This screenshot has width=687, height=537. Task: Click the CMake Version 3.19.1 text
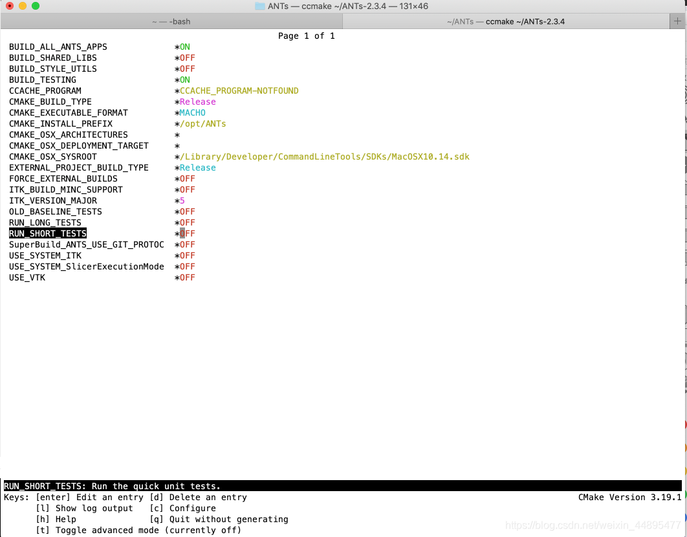click(x=629, y=497)
